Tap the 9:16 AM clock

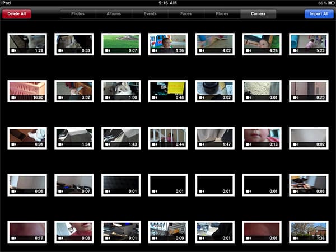click(x=168, y=3)
